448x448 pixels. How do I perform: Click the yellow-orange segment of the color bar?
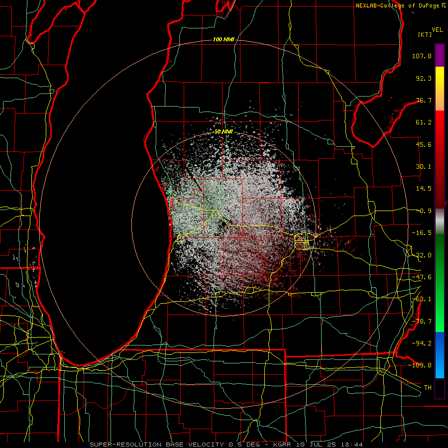[x=440, y=89]
